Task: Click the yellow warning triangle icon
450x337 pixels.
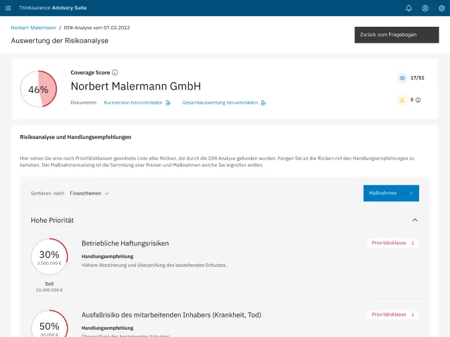Action: tap(402, 100)
